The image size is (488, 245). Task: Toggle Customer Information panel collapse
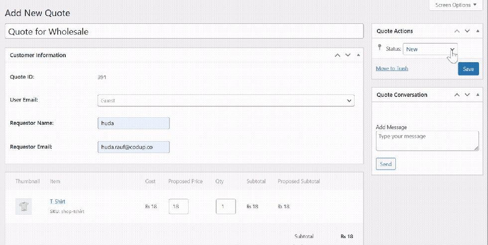(x=358, y=55)
